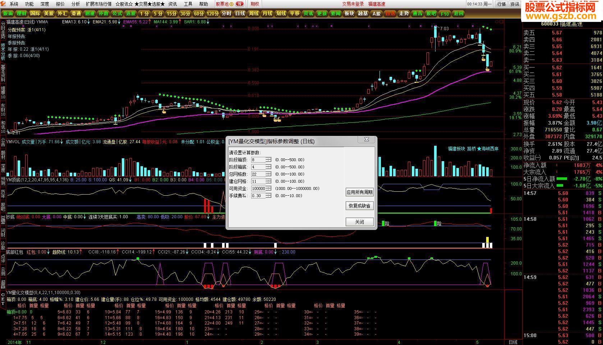Click the 海峡西岸 sector link
This screenshot has width=603, height=345.
coord(490,149)
